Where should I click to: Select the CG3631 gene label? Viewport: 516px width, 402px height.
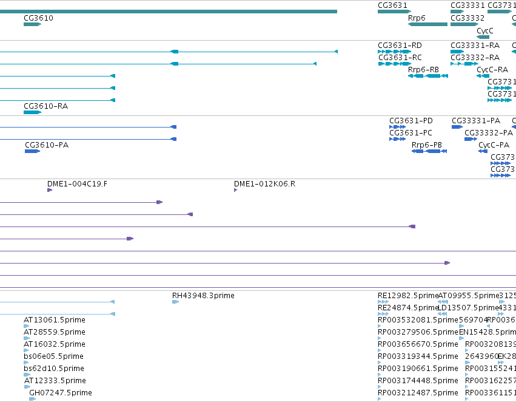(x=392, y=5)
